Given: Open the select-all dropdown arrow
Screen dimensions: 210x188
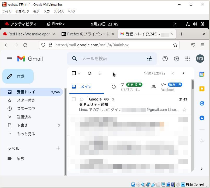Looking at the screenshot, I should tap(79, 73).
